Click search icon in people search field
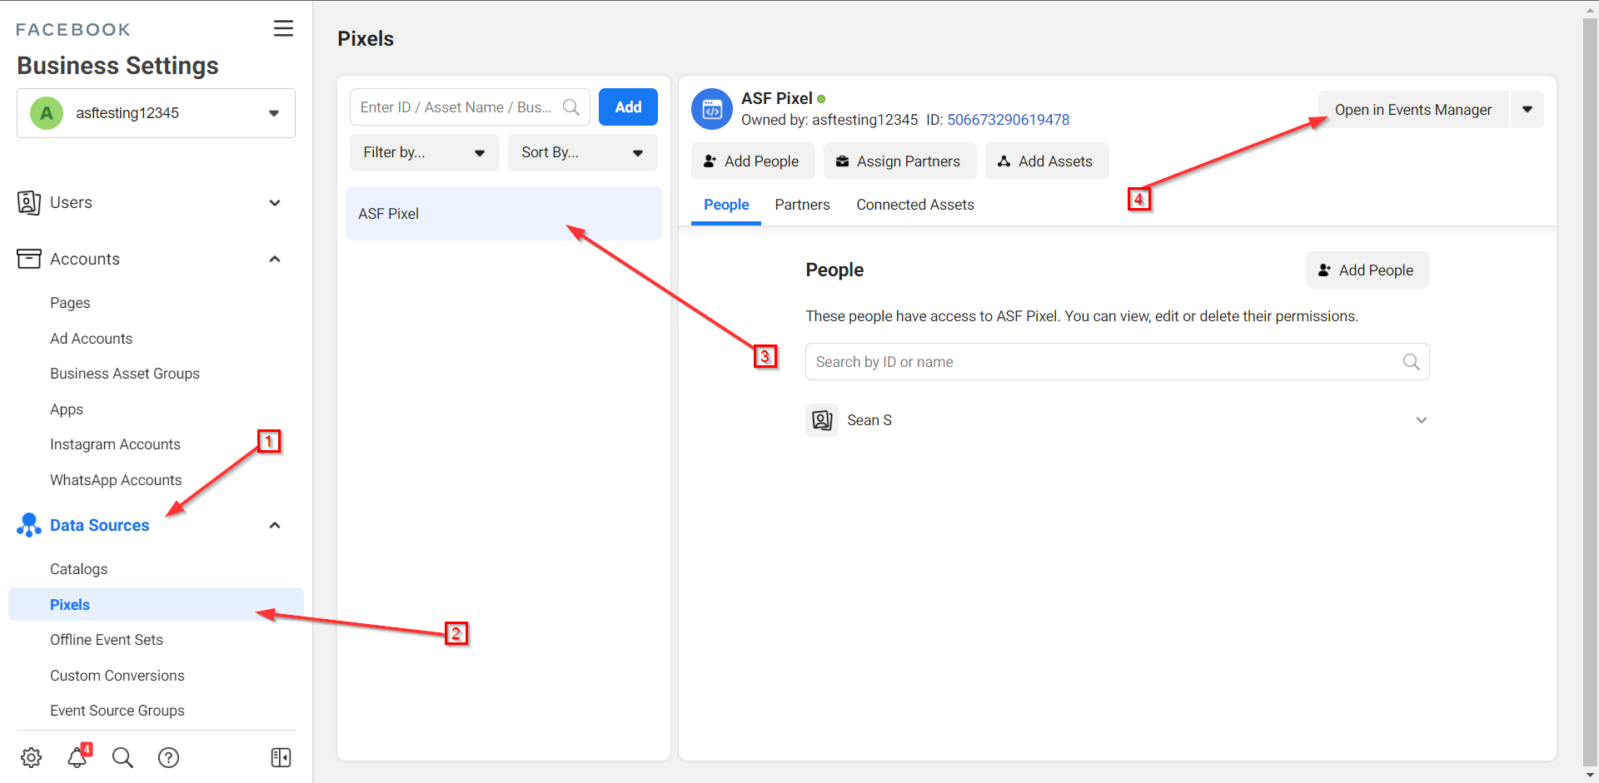 1411,362
